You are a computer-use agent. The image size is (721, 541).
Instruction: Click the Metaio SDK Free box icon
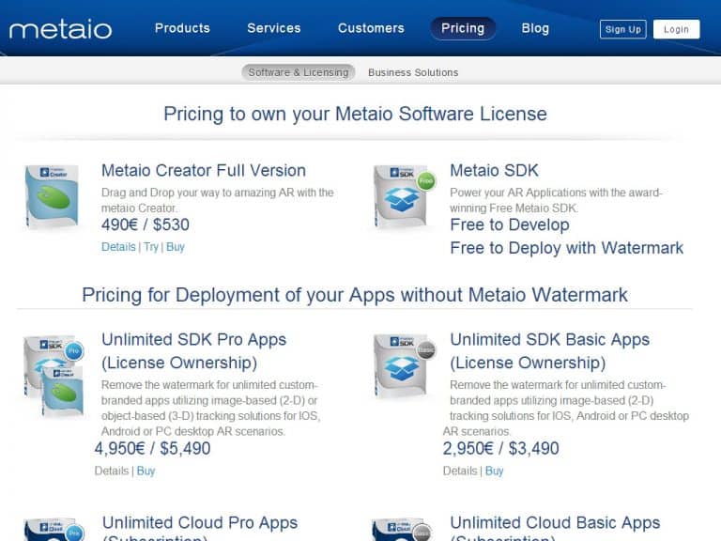404,196
